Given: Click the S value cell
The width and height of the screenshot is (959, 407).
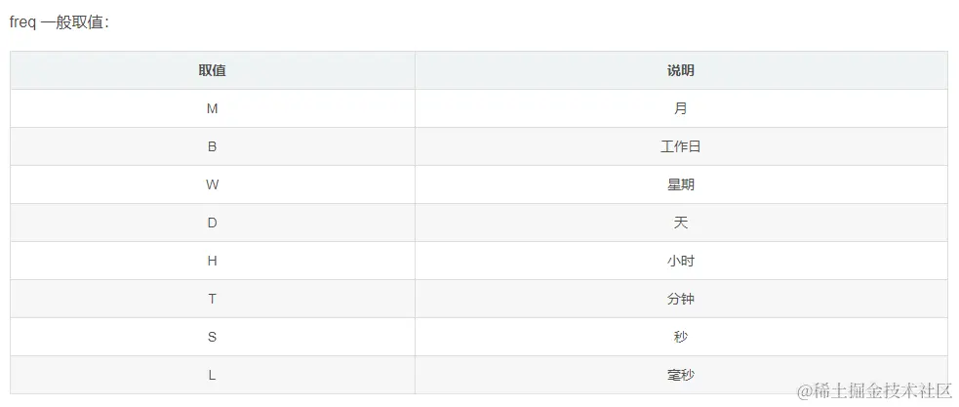Looking at the screenshot, I should coord(213,337).
